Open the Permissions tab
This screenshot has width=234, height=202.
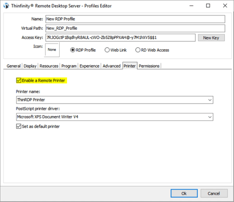tap(149, 66)
